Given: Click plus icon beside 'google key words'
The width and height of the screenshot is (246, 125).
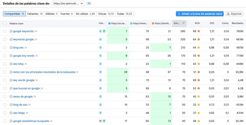Looking at the screenshot, I should pos(11,56).
